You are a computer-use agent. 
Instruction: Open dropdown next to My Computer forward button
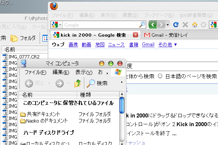click(68, 83)
